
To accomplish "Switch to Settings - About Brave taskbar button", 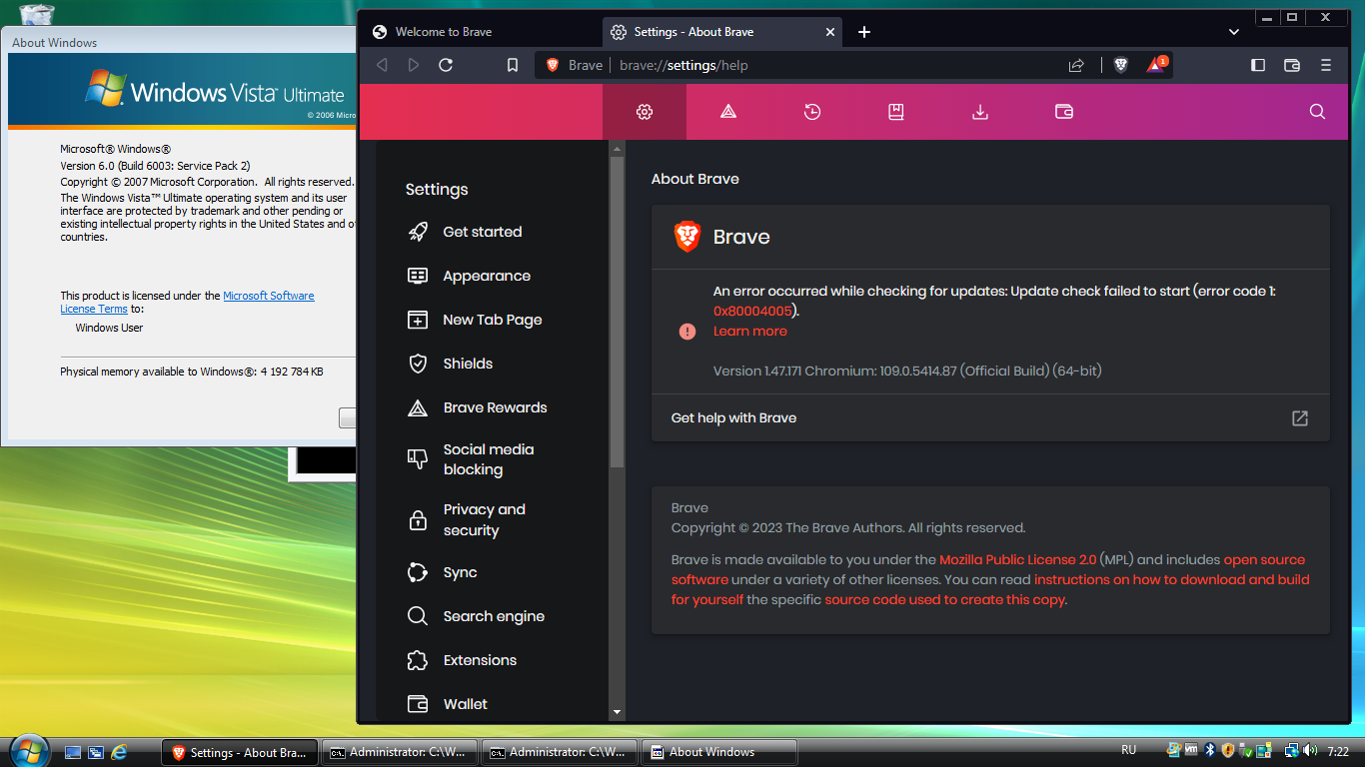I will 240,752.
